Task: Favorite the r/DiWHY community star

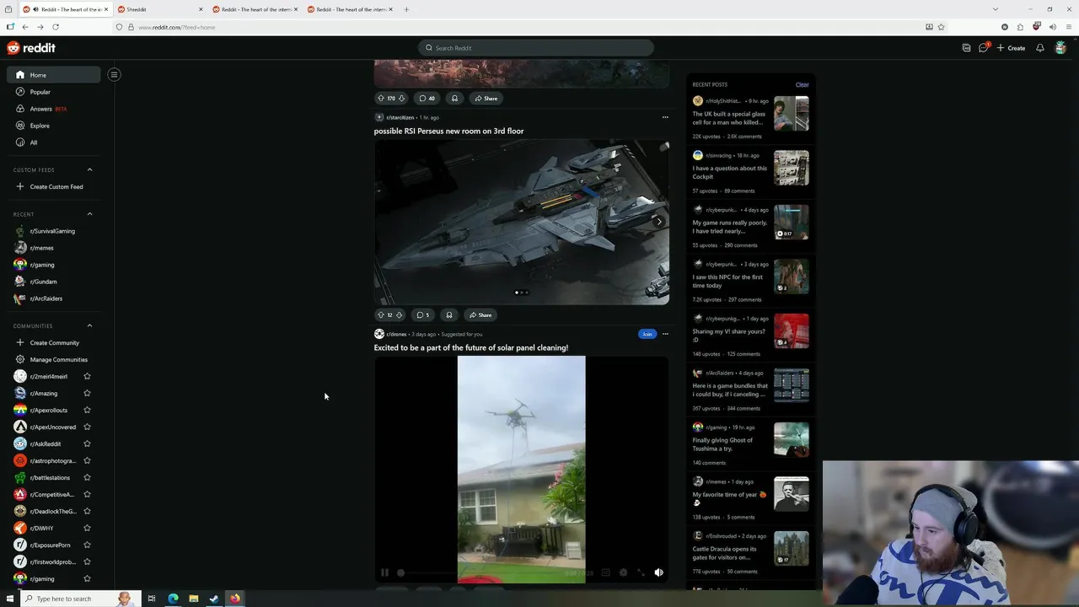Action: coord(87,528)
